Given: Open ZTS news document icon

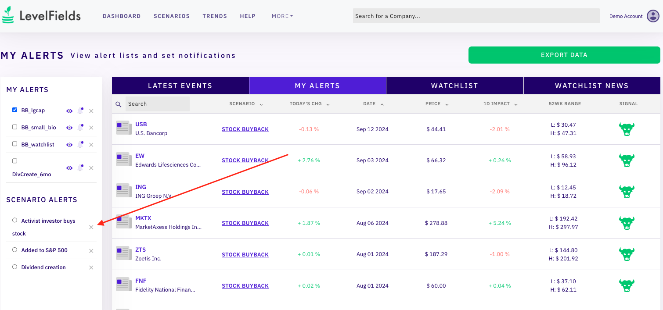Looking at the screenshot, I should (x=123, y=253).
